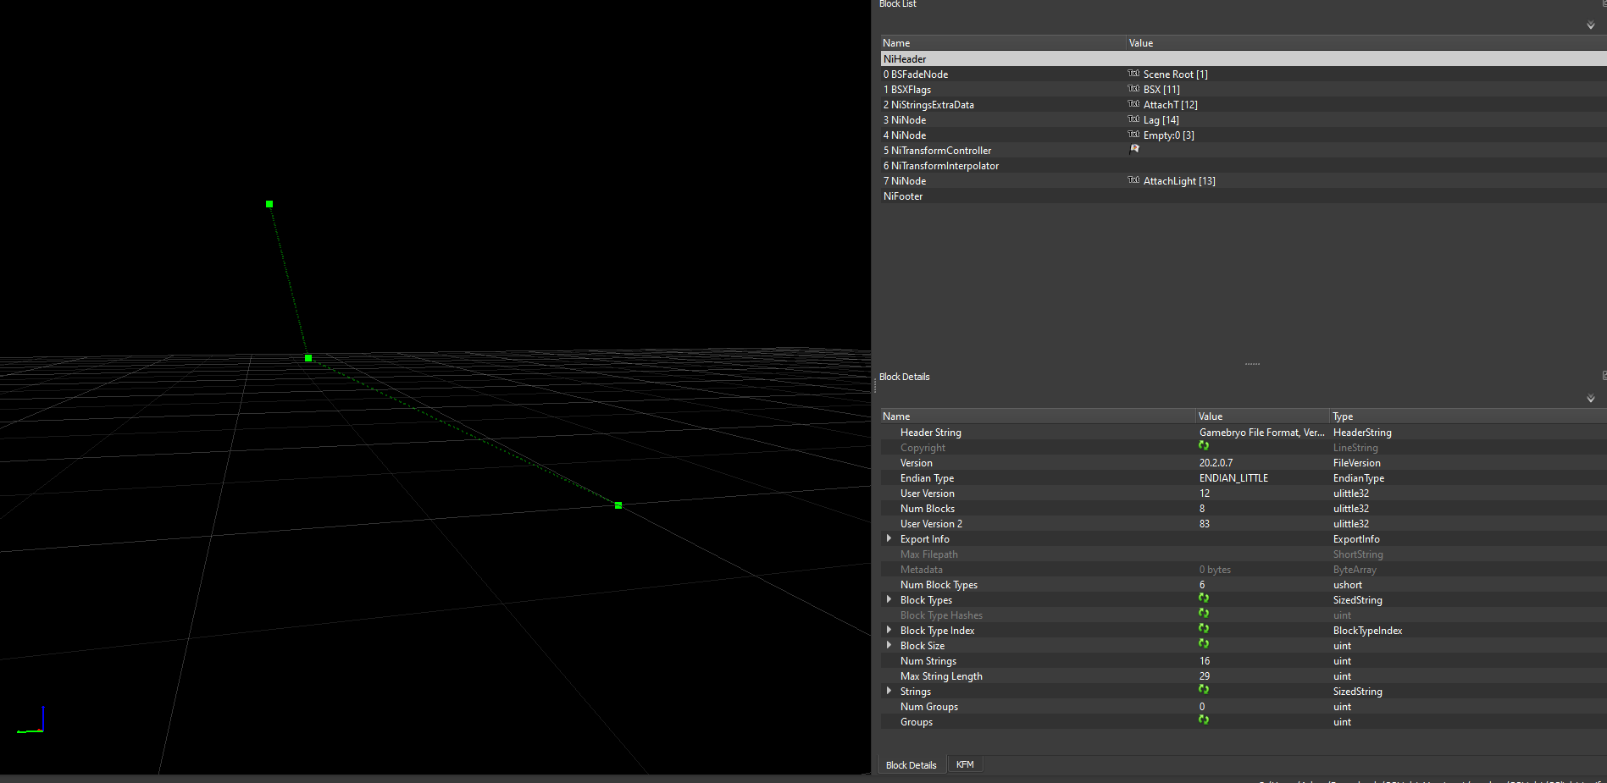
Task: Click the green array icon next to Block Types
Action: (1203, 598)
